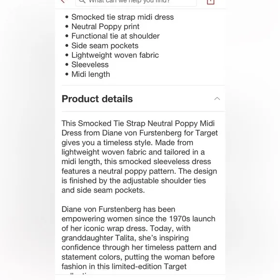Select the 'Neutral Poppy print' bullet
This screenshot has height=280, width=280.
pyautogui.click(x=105, y=27)
